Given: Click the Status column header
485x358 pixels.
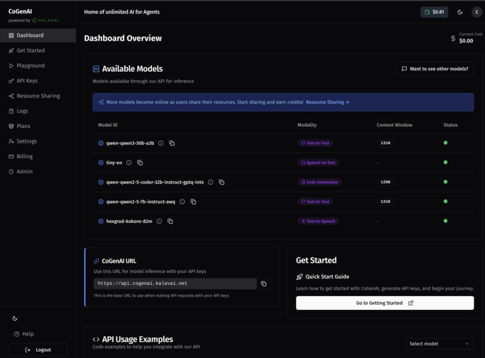Looking at the screenshot, I should pos(451,125).
